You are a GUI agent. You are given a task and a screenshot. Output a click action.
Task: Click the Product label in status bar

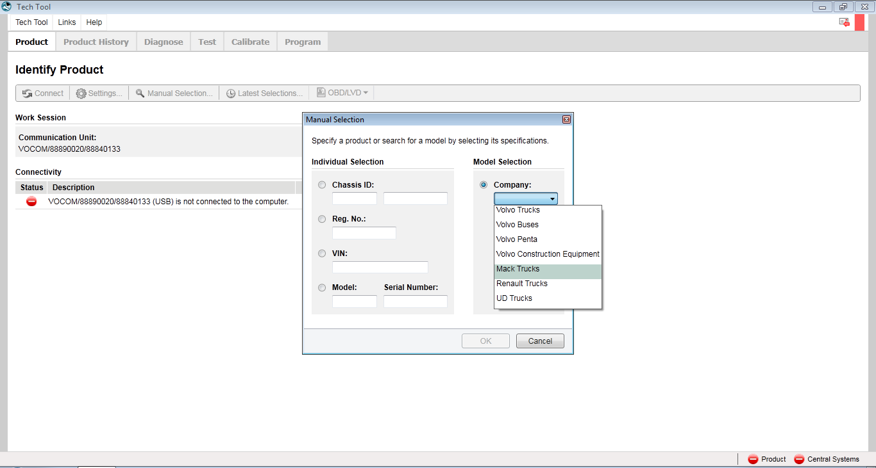coord(773,459)
